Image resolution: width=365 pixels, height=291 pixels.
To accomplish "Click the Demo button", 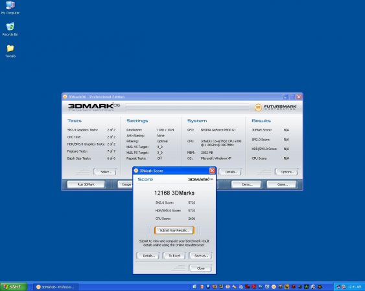I will (x=246, y=184).
